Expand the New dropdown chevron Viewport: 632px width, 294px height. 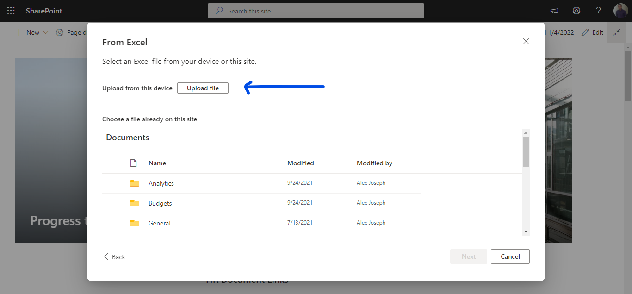[x=45, y=32]
